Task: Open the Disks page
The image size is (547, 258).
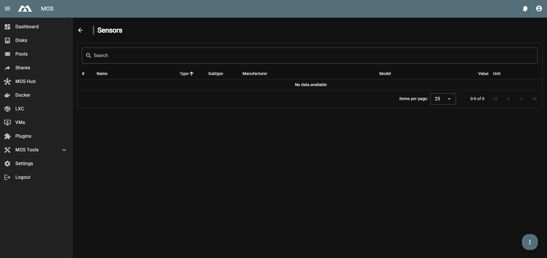Action: [x=21, y=40]
